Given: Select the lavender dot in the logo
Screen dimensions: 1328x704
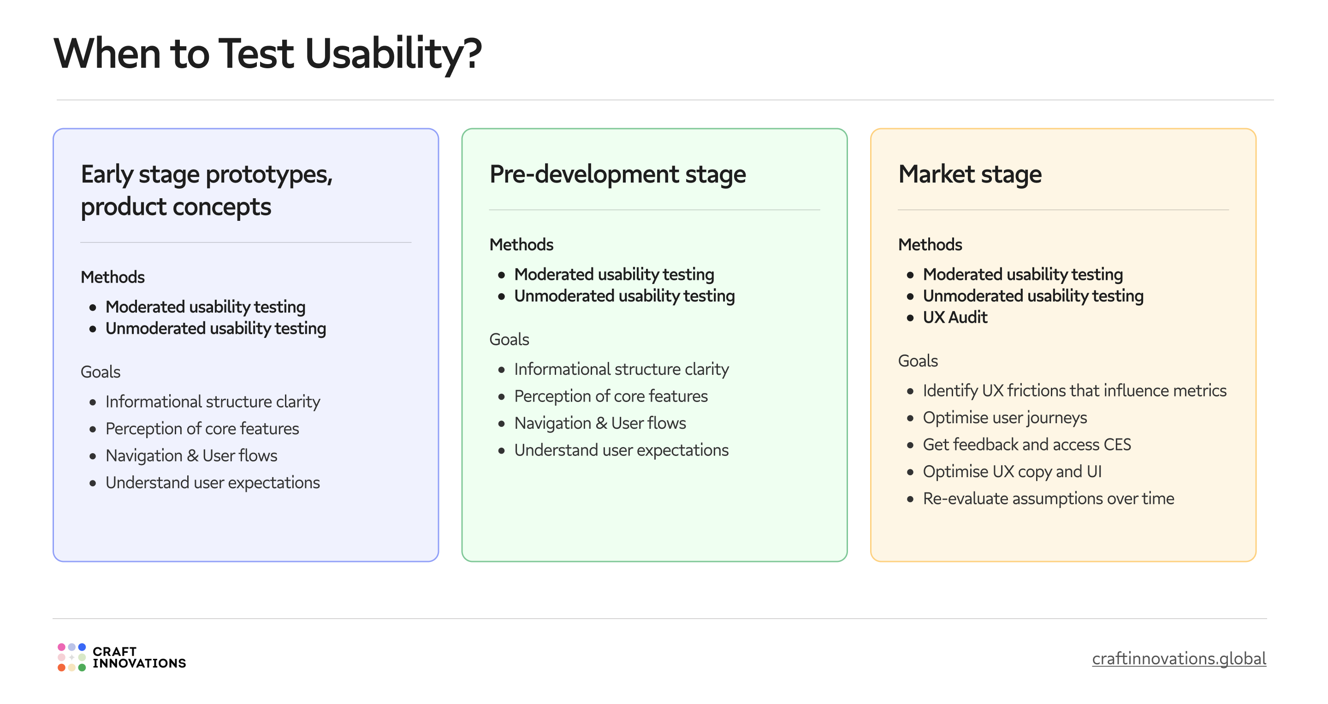Looking at the screenshot, I should point(73,648).
